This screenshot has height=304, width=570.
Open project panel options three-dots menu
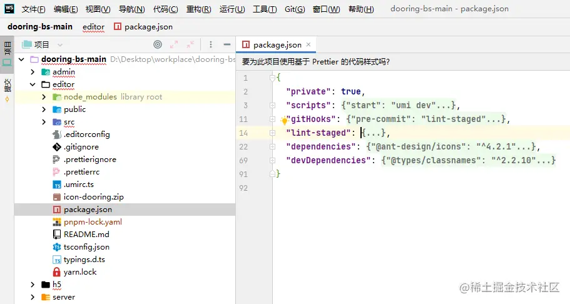click(x=210, y=44)
